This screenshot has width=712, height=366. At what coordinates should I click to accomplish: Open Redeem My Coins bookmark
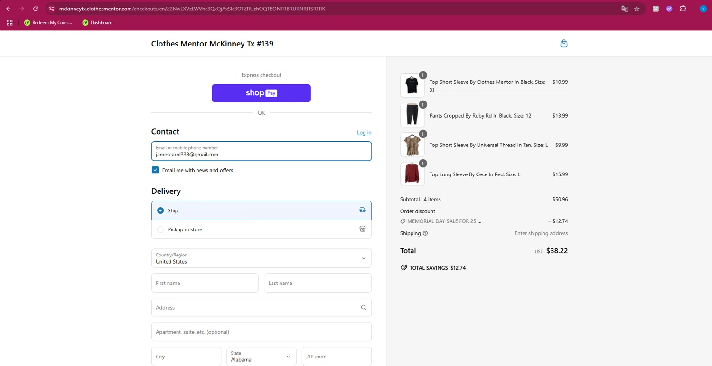point(48,22)
